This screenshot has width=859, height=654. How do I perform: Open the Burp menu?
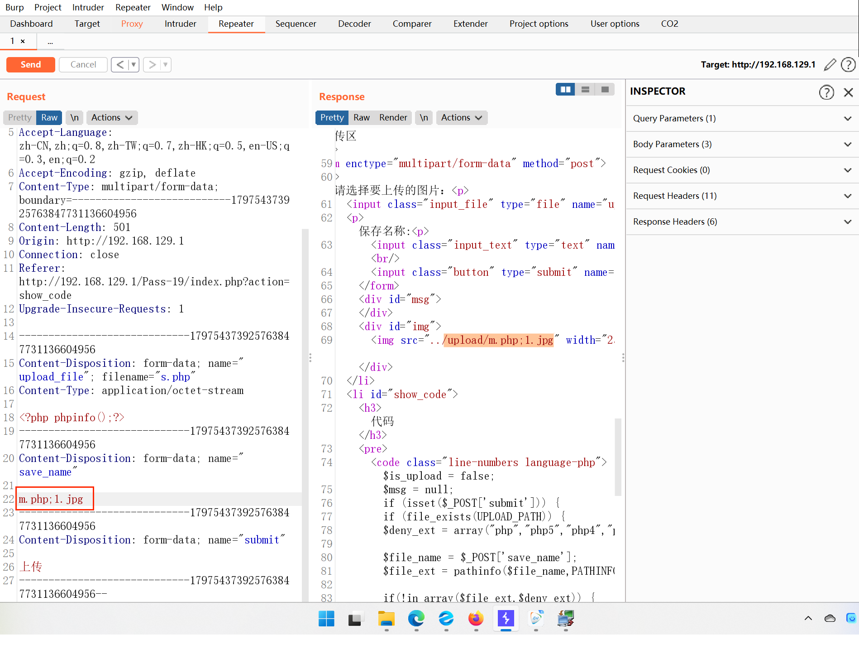15,8
